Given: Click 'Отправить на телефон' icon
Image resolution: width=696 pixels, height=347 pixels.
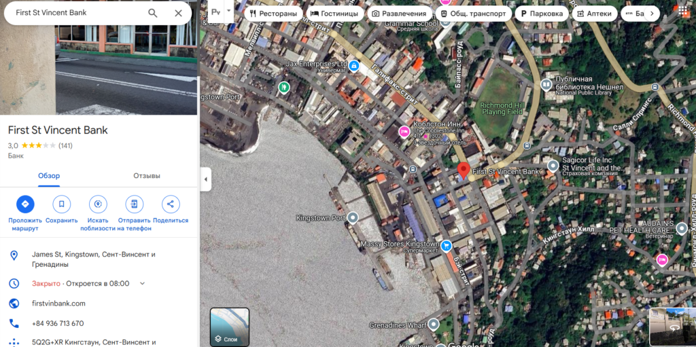Looking at the screenshot, I should coord(135,204).
